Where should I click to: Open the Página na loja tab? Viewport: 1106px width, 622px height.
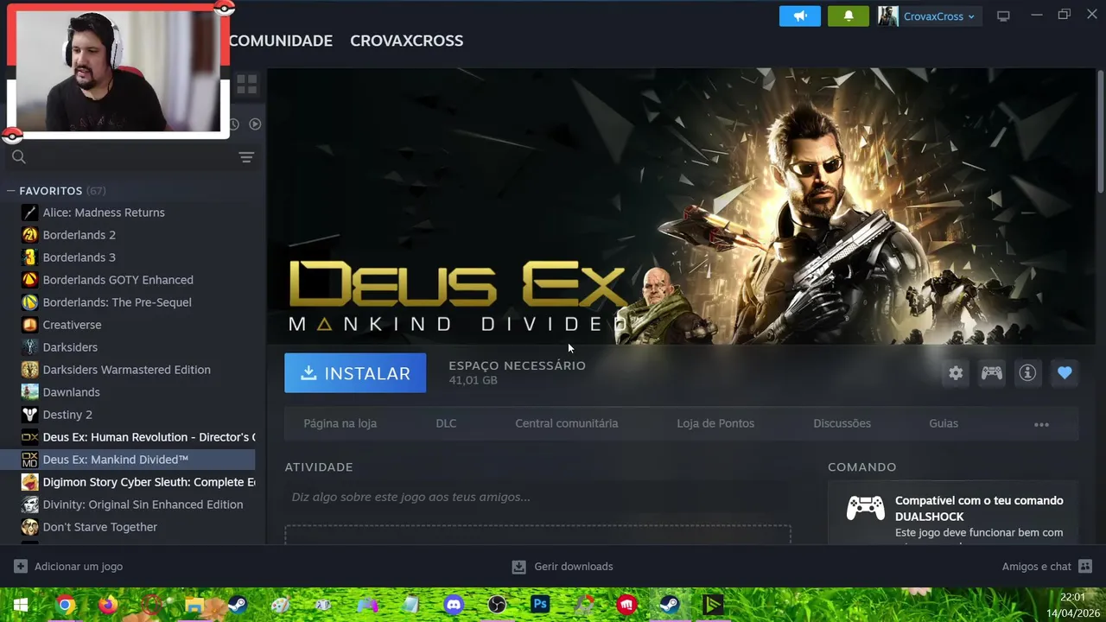(340, 423)
